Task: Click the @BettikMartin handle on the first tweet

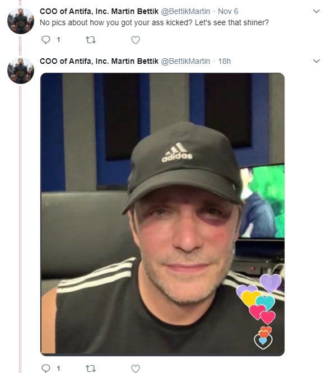Action: point(185,11)
